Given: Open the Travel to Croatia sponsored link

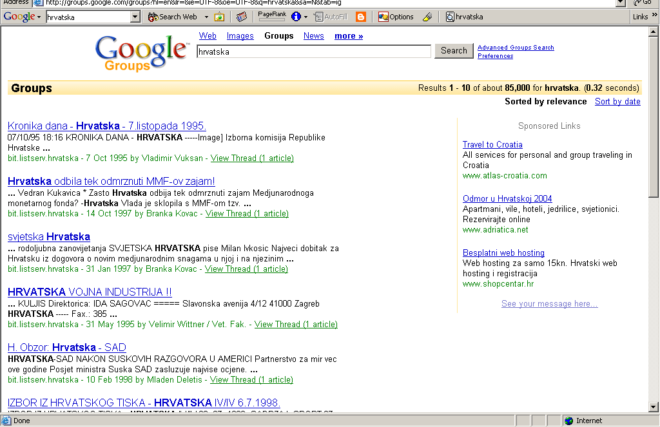Looking at the screenshot, I should [492, 145].
